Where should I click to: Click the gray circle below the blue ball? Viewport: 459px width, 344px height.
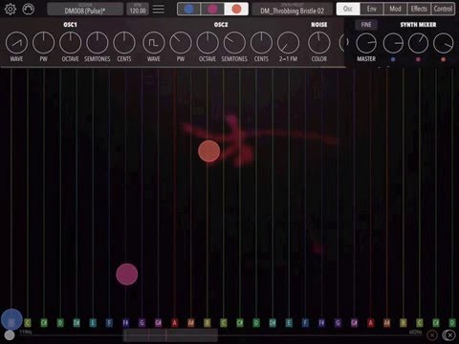click(x=10, y=335)
